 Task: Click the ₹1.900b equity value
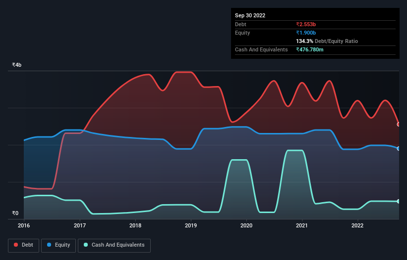coord(306,33)
